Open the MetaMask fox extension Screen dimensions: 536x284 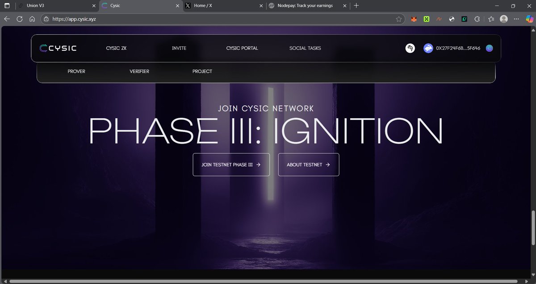pyautogui.click(x=414, y=19)
